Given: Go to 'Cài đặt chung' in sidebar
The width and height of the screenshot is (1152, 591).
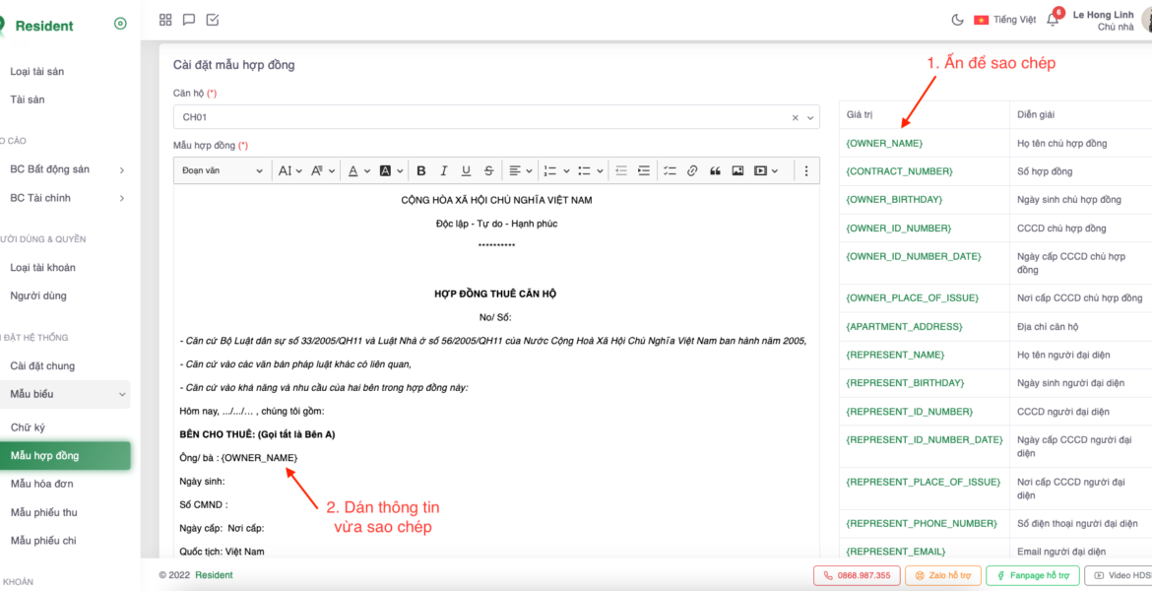Looking at the screenshot, I should (x=42, y=366).
